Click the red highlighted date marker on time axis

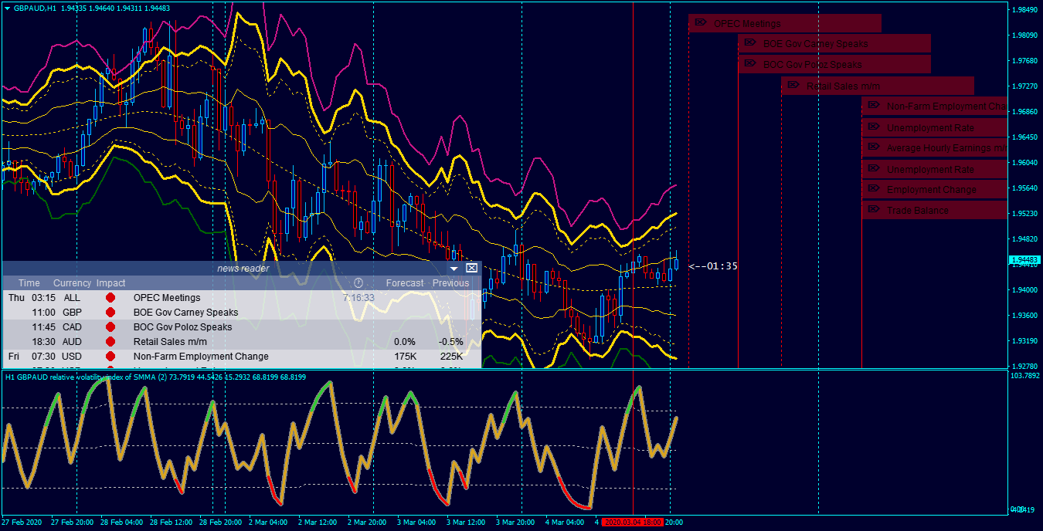(632, 523)
